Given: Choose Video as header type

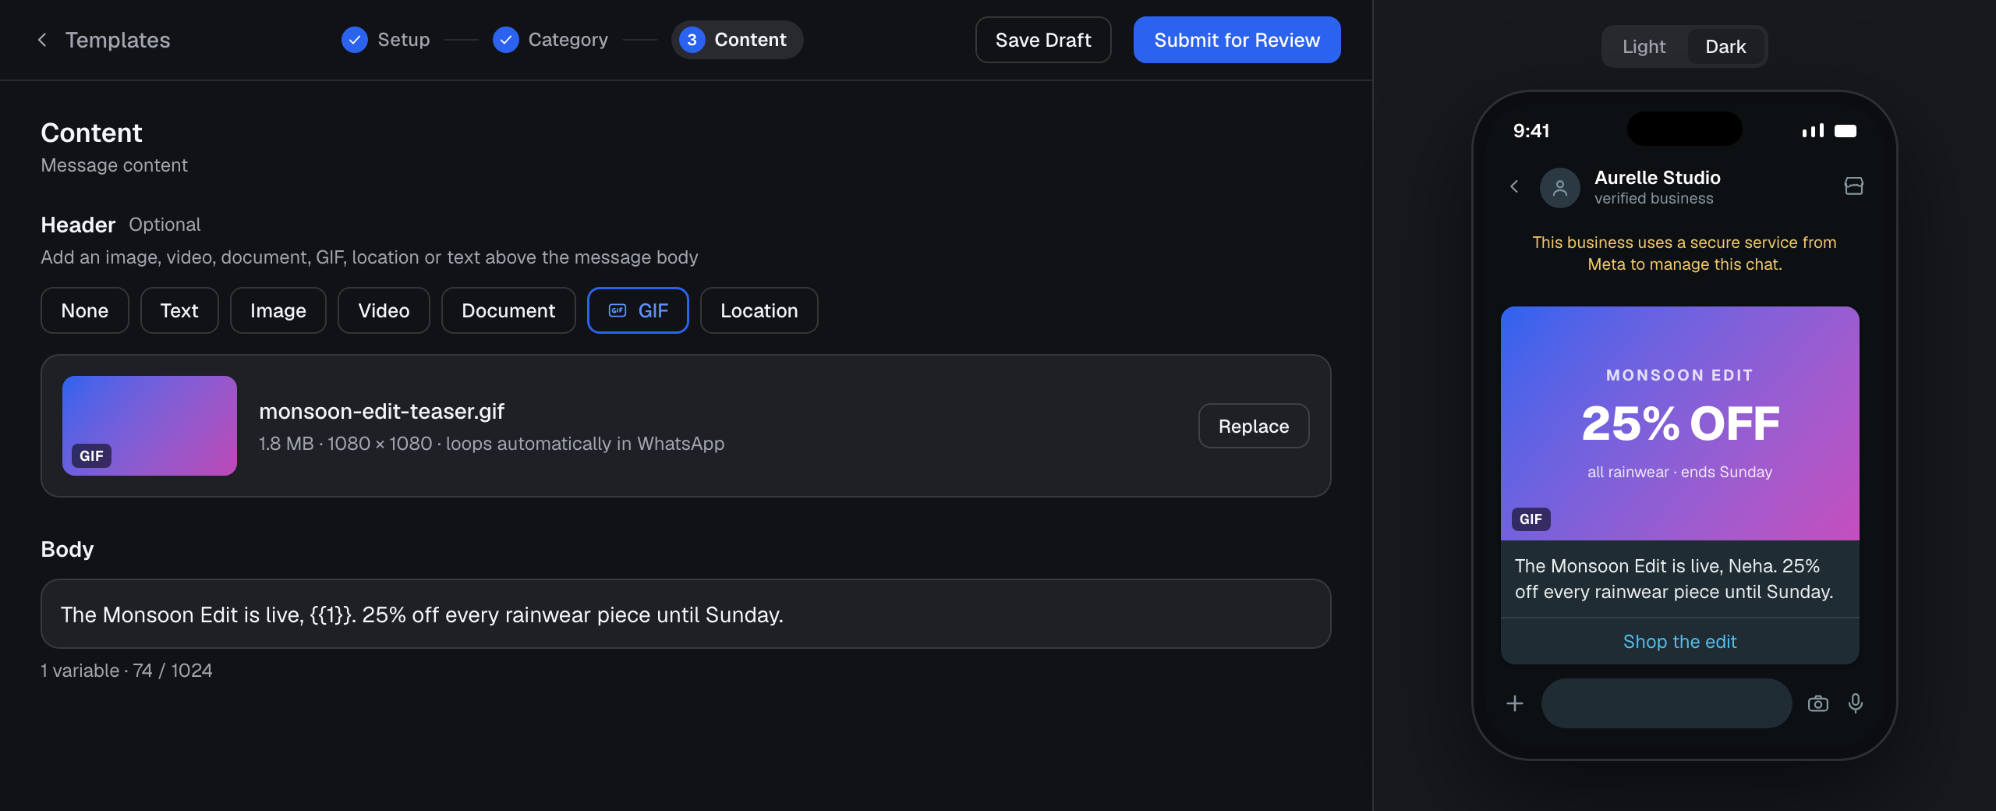Looking at the screenshot, I should point(384,310).
